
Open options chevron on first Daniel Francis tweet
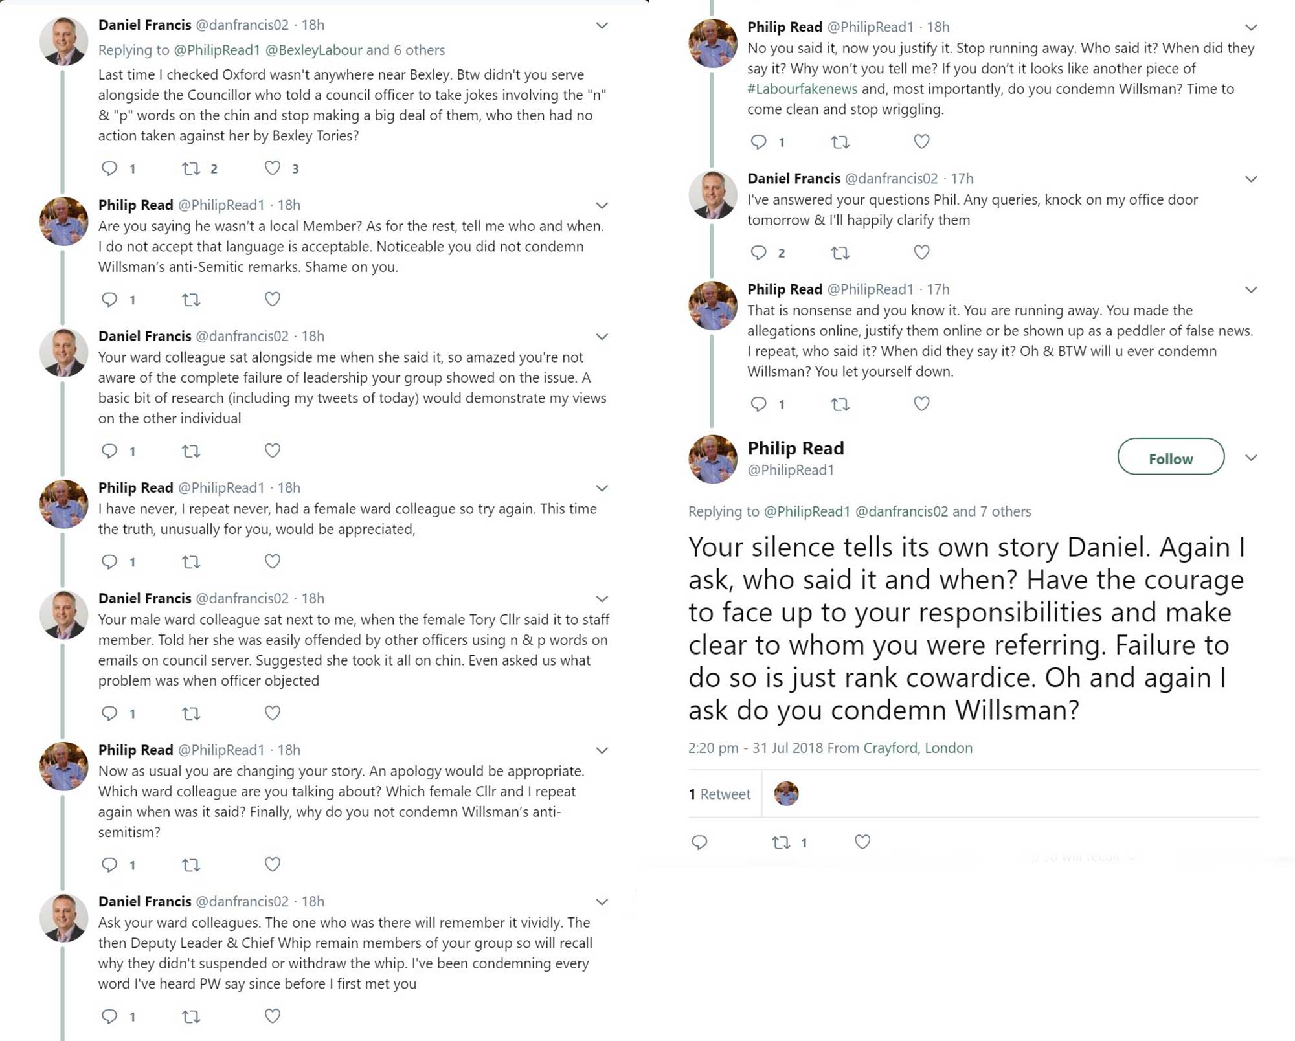(x=602, y=26)
